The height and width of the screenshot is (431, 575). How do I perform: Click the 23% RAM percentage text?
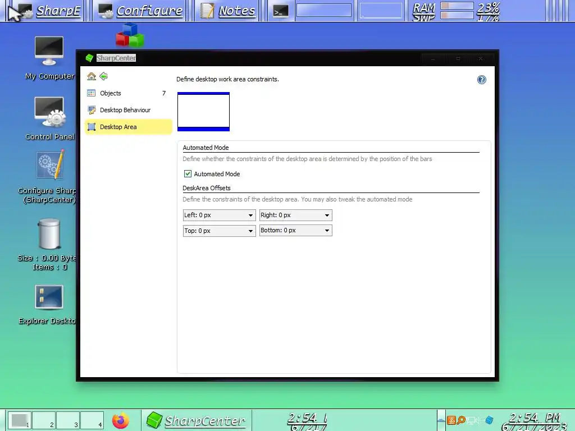tap(488, 7)
